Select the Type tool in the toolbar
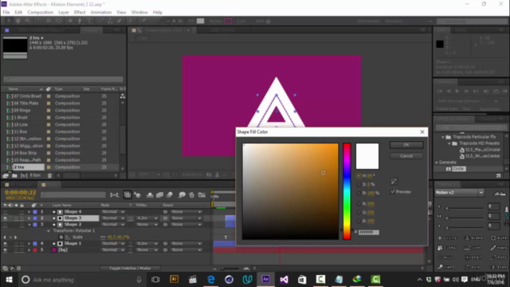 (89, 21)
